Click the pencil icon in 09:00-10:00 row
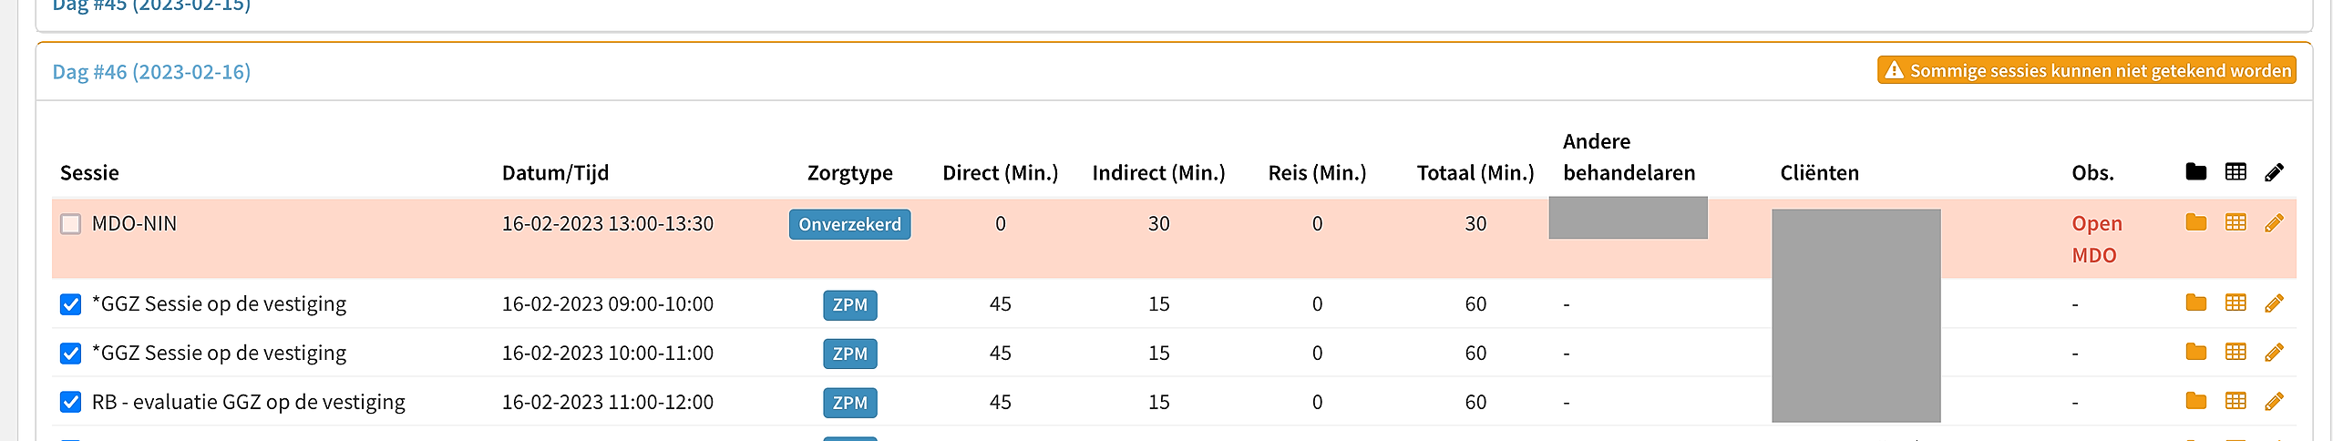Image resolution: width=2333 pixels, height=441 pixels. (x=2274, y=303)
